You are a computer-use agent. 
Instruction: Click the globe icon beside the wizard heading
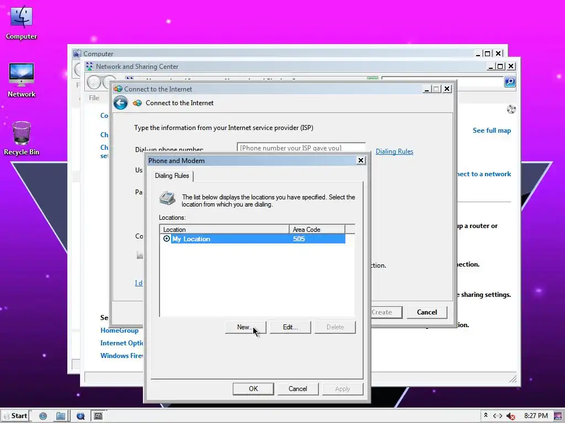[137, 103]
